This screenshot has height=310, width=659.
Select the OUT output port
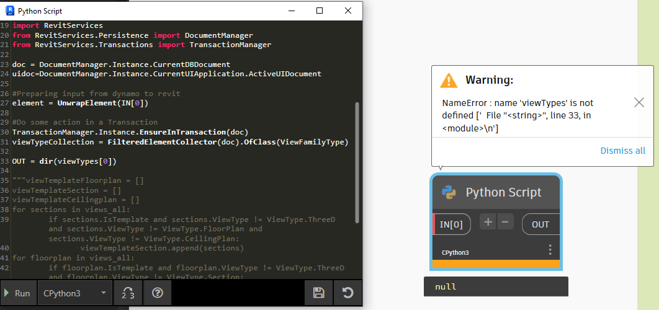540,224
